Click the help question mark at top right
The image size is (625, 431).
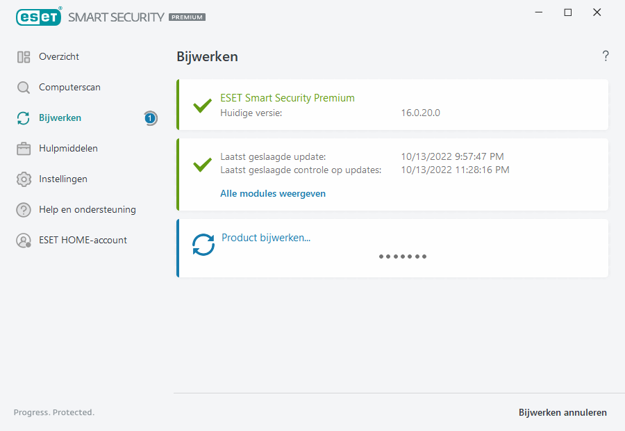tap(606, 56)
